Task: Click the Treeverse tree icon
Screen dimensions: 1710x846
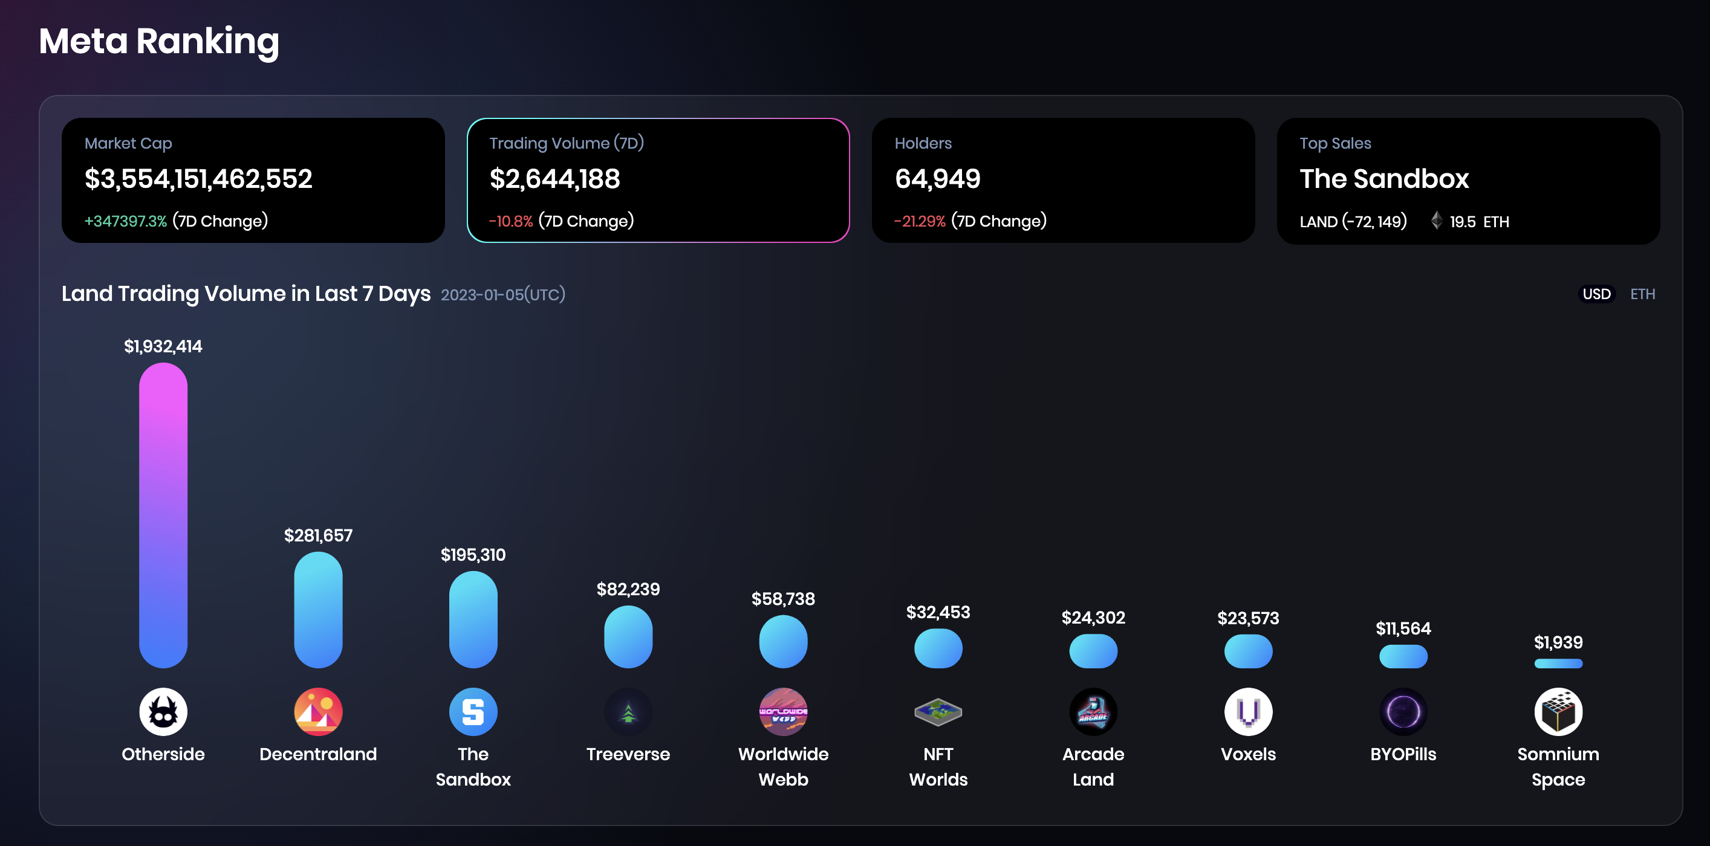Action: (x=628, y=711)
